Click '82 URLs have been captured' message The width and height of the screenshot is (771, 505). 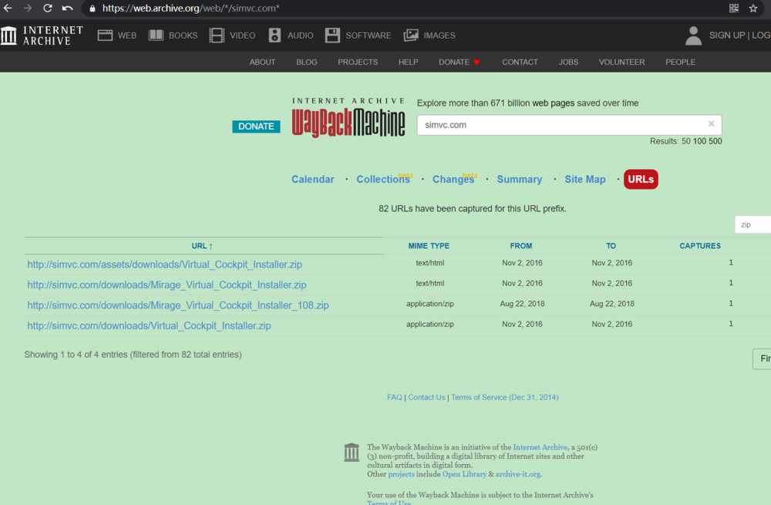pyautogui.click(x=473, y=208)
